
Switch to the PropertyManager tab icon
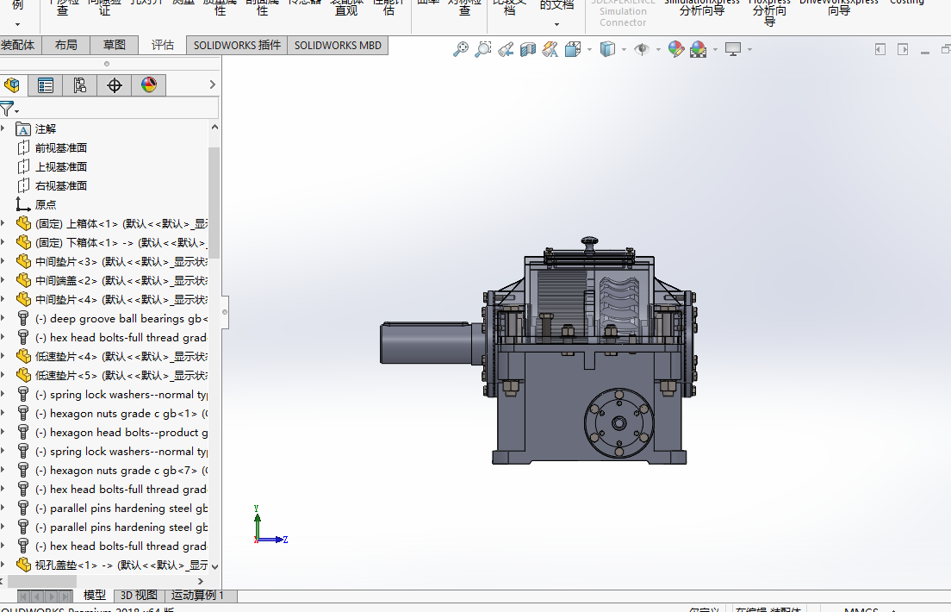coord(46,85)
